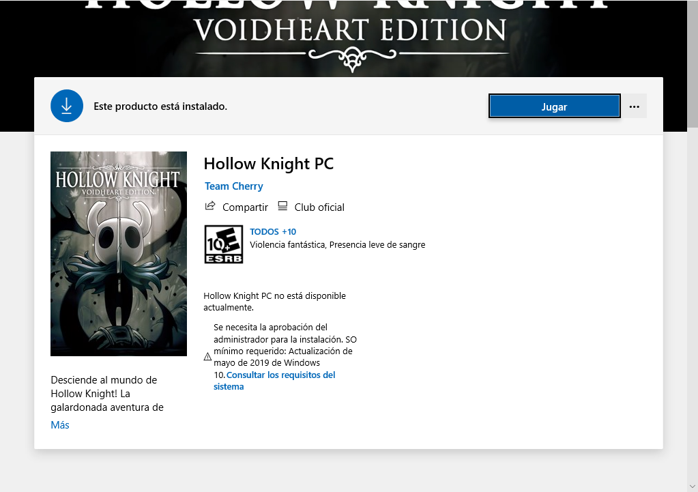Open the Club oficial icon
This screenshot has height=492, width=698.
[x=282, y=206]
